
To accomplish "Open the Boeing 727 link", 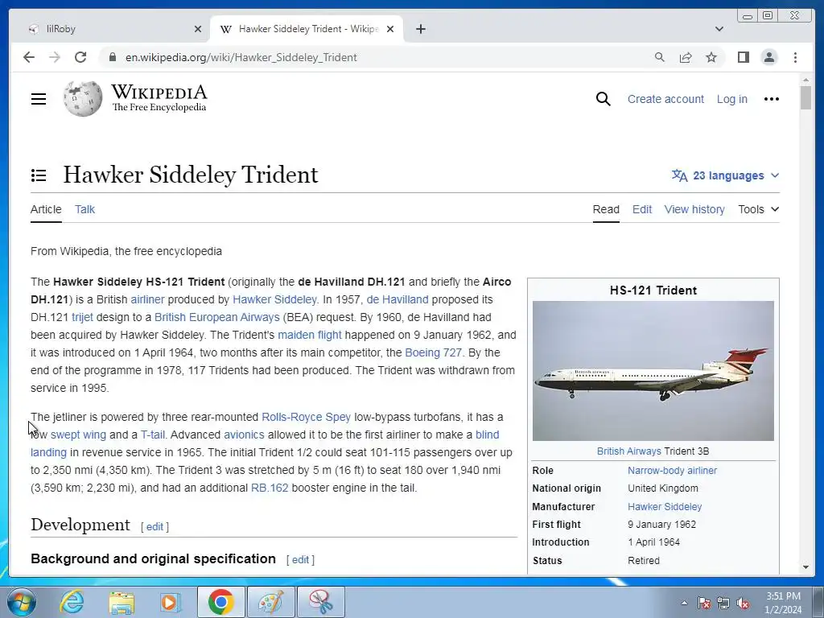I will click(x=433, y=352).
